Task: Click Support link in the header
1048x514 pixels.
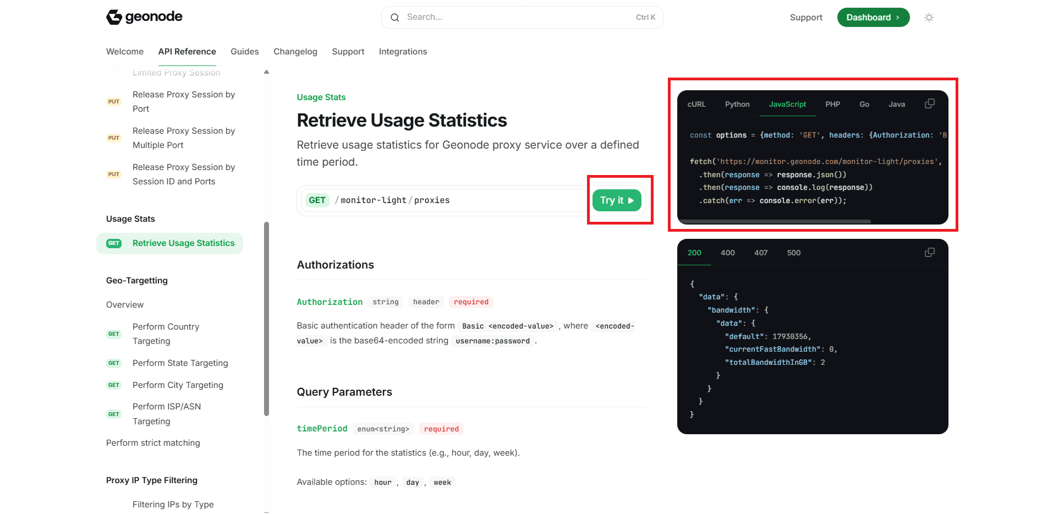Action: pyautogui.click(x=805, y=18)
